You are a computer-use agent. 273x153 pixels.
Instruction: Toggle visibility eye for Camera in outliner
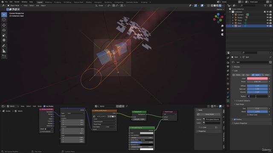pos(267,15)
